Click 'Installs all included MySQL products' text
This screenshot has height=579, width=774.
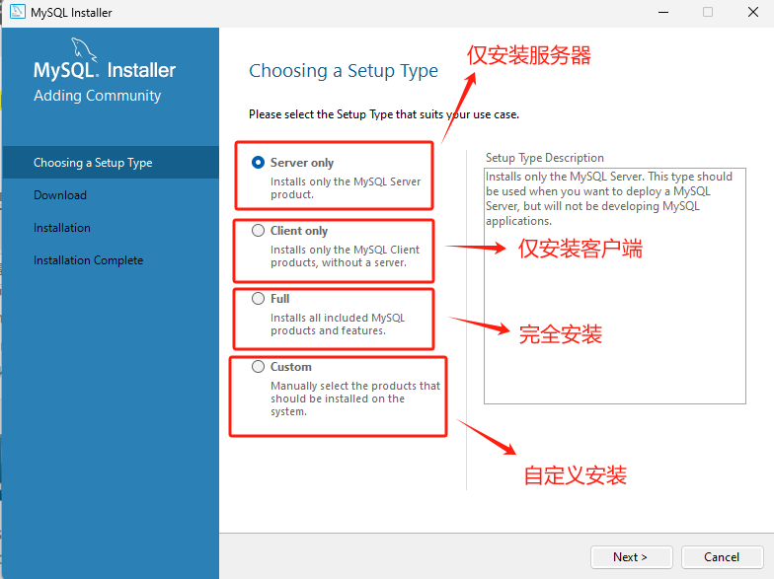[x=338, y=324]
